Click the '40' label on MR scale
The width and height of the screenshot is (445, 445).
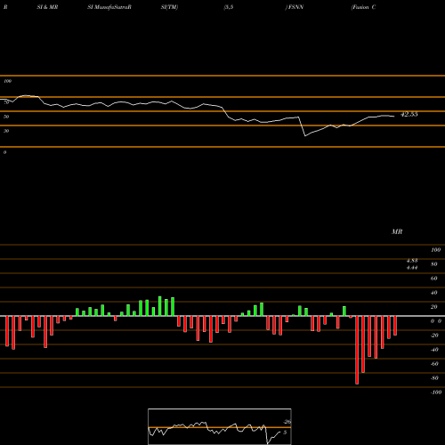pyautogui.click(x=434, y=293)
